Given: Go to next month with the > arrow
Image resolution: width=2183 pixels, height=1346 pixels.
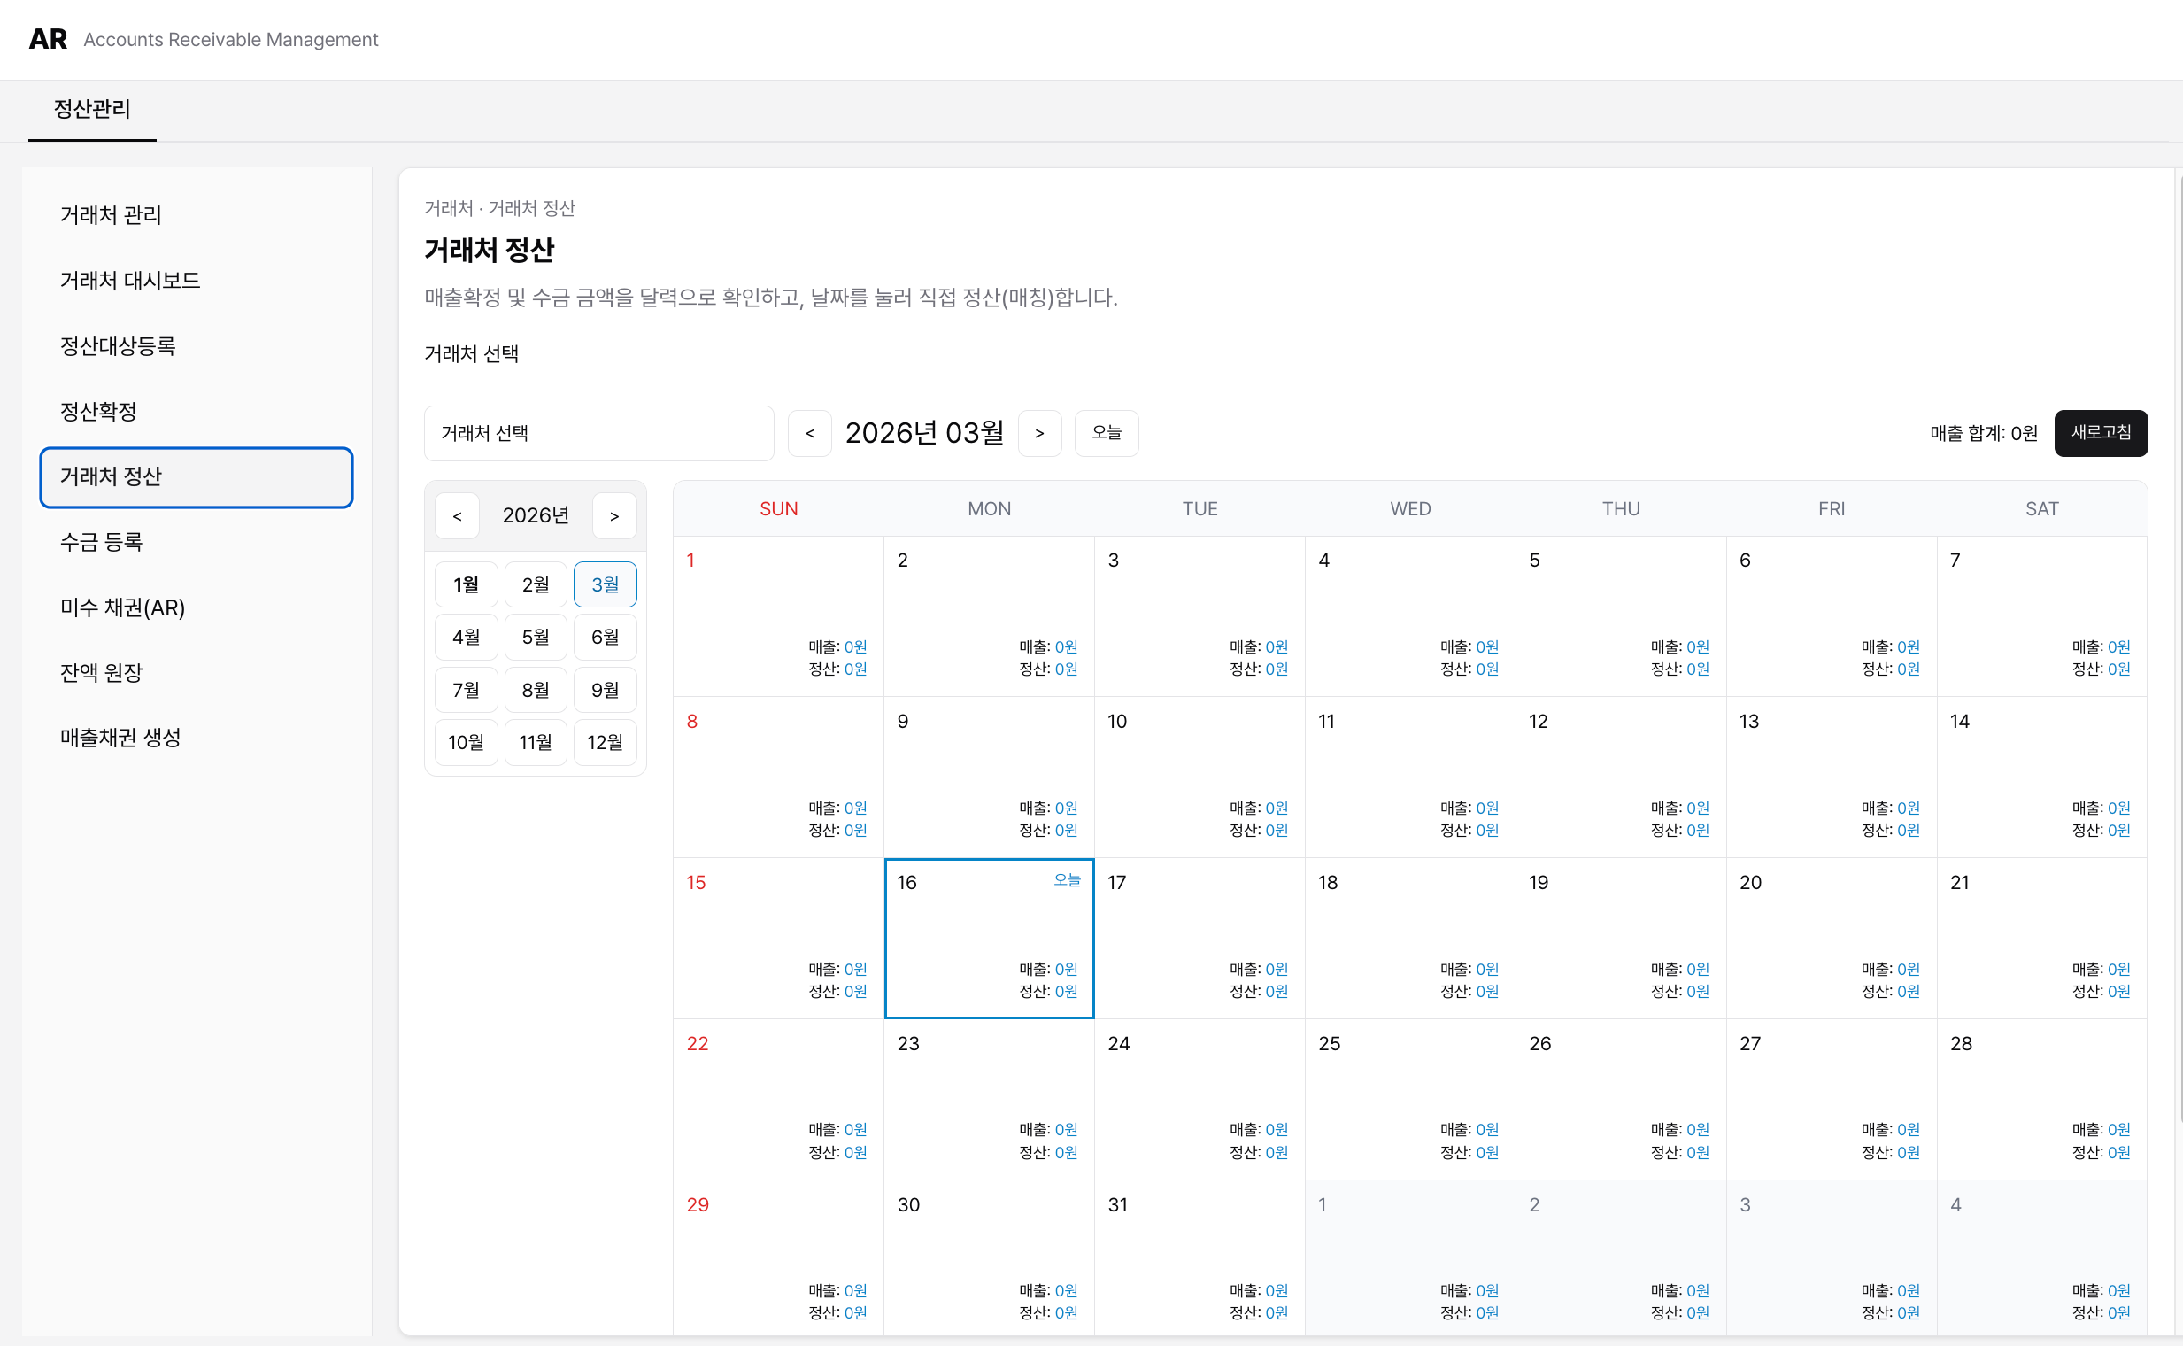Looking at the screenshot, I should click(1039, 433).
